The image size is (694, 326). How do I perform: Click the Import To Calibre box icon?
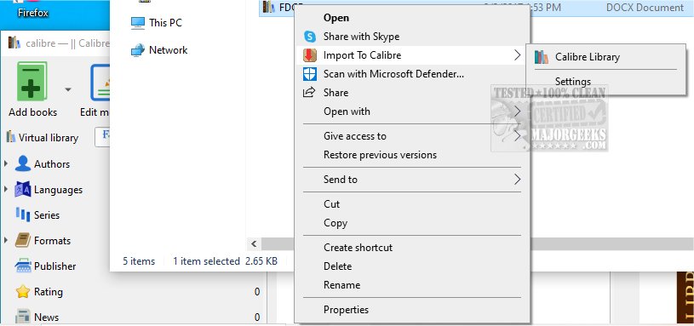pyautogui.click(x=310, y=55)
